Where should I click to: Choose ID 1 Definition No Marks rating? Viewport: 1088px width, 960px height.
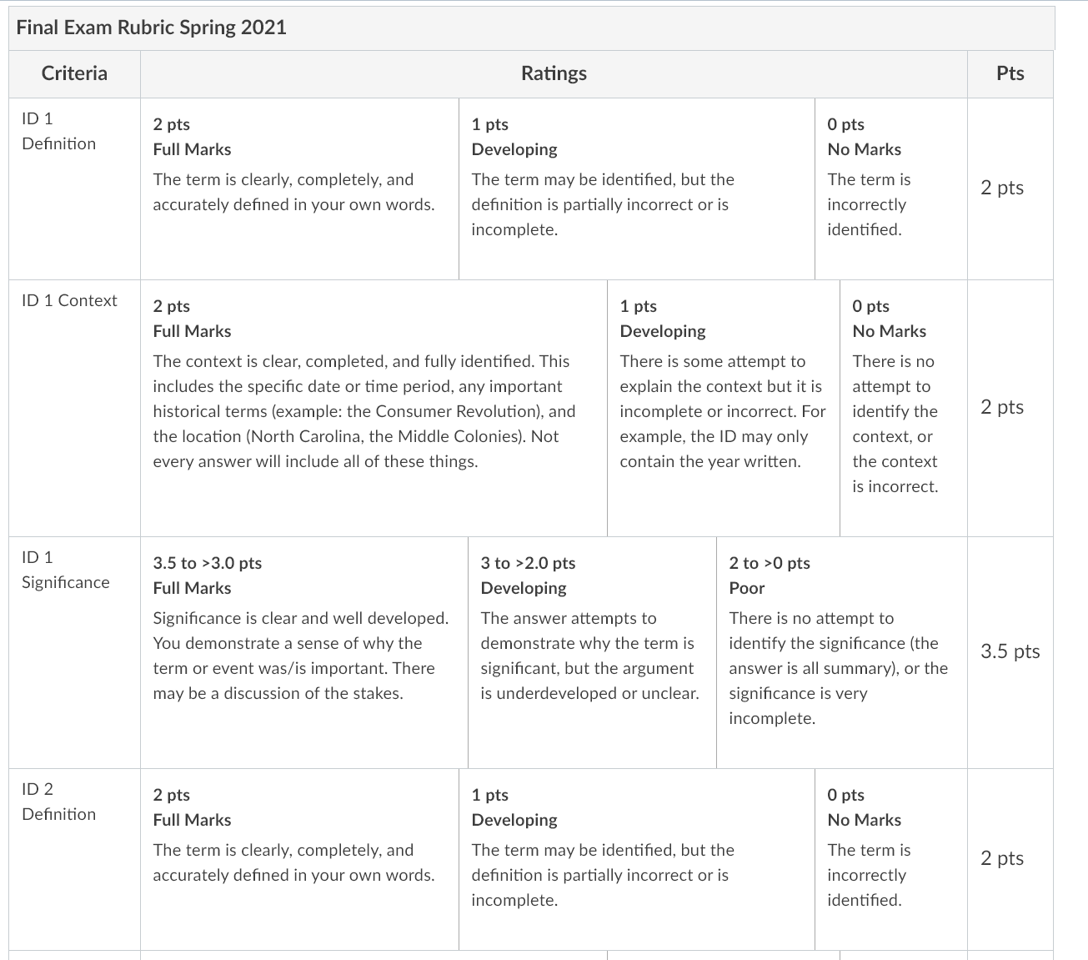[891, 188]
